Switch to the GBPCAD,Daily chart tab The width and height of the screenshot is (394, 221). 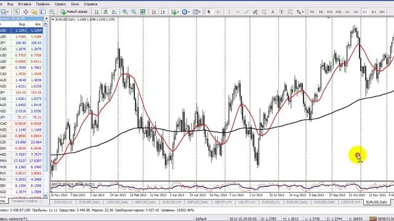[145, 202]
